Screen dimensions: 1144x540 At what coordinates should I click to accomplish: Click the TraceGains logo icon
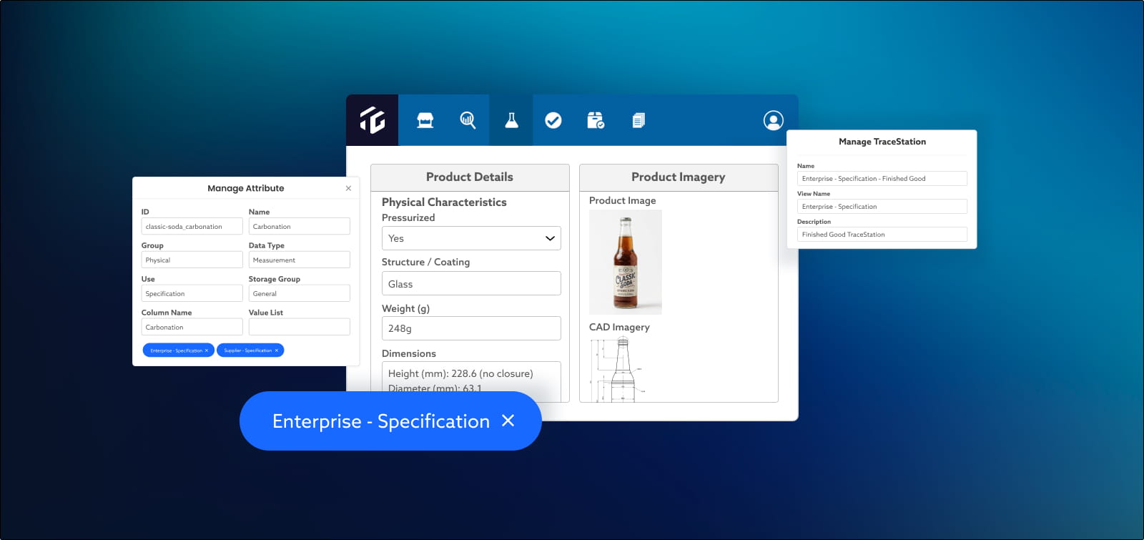click(373, 120)
